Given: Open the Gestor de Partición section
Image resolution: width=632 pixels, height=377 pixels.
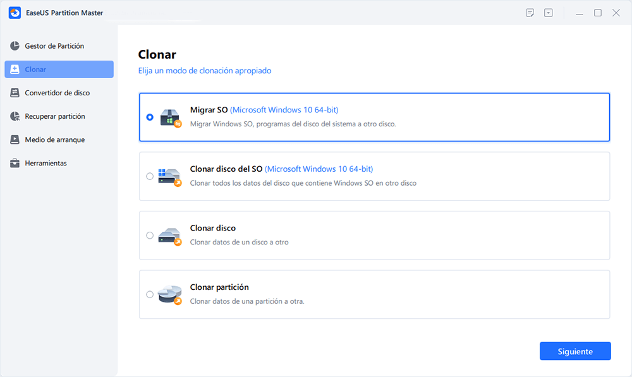Looking at the screenshot, I should (x=59, y=46).
